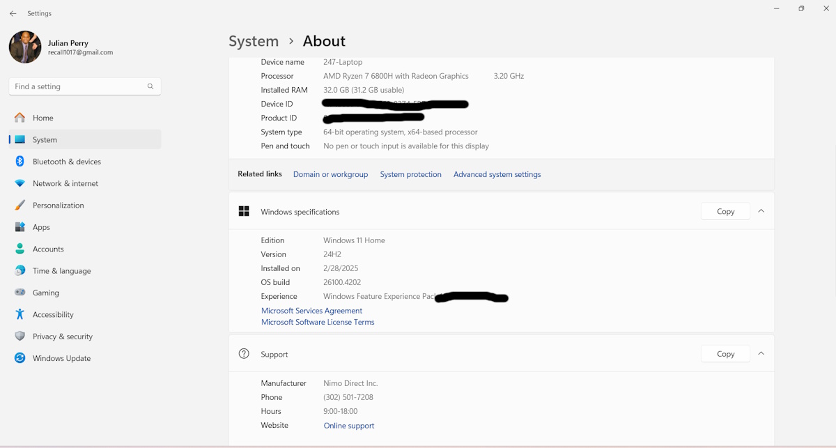Open Privacy & security via its shield icon

pos(20,337)
